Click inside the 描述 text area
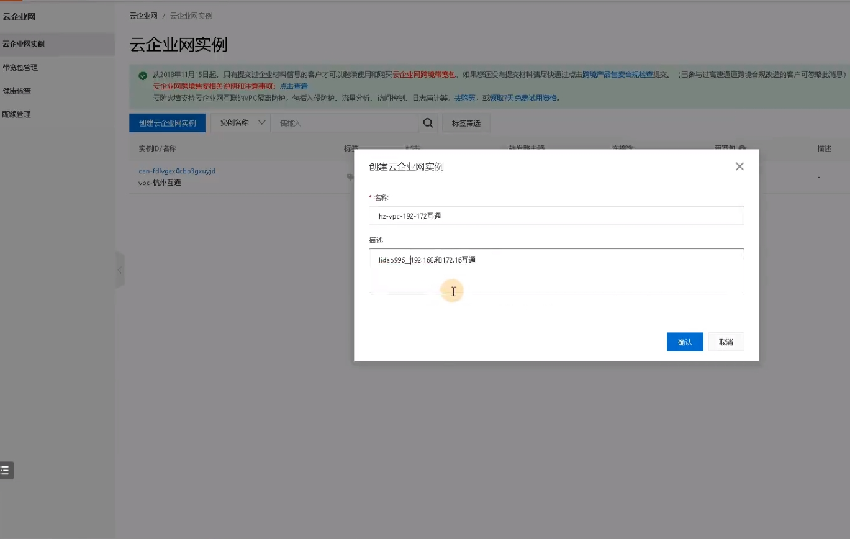The image size is (850, 539). tap(556, 271)
